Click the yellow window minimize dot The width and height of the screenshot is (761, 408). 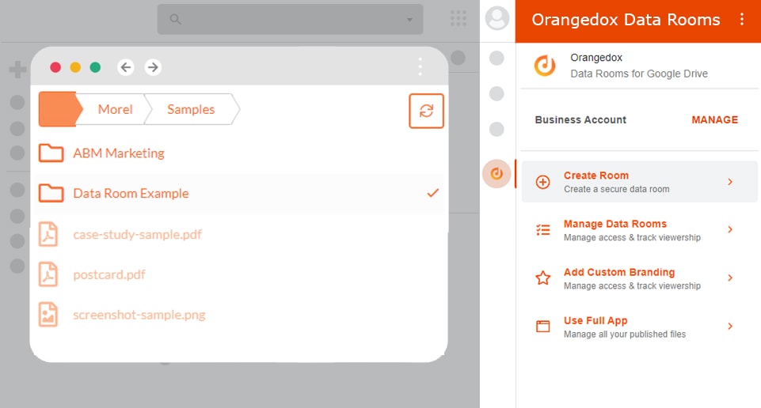click(x=75, y=67)
